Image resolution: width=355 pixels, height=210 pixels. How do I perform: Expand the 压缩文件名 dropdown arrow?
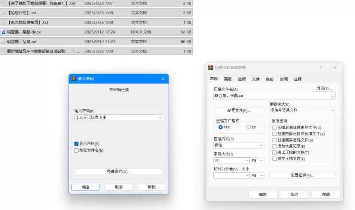(332, 96)
